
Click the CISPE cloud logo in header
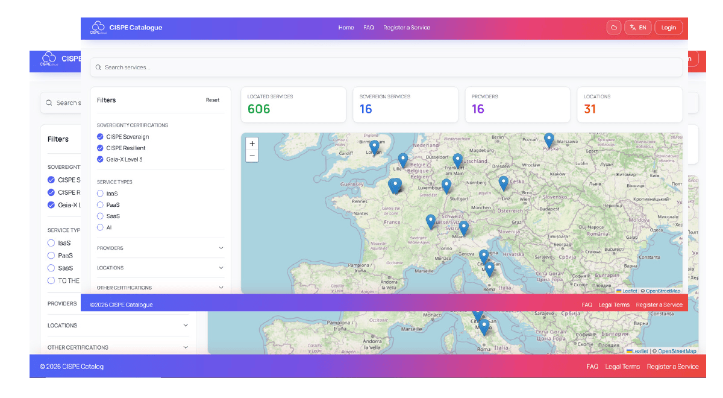click(98, 27)
